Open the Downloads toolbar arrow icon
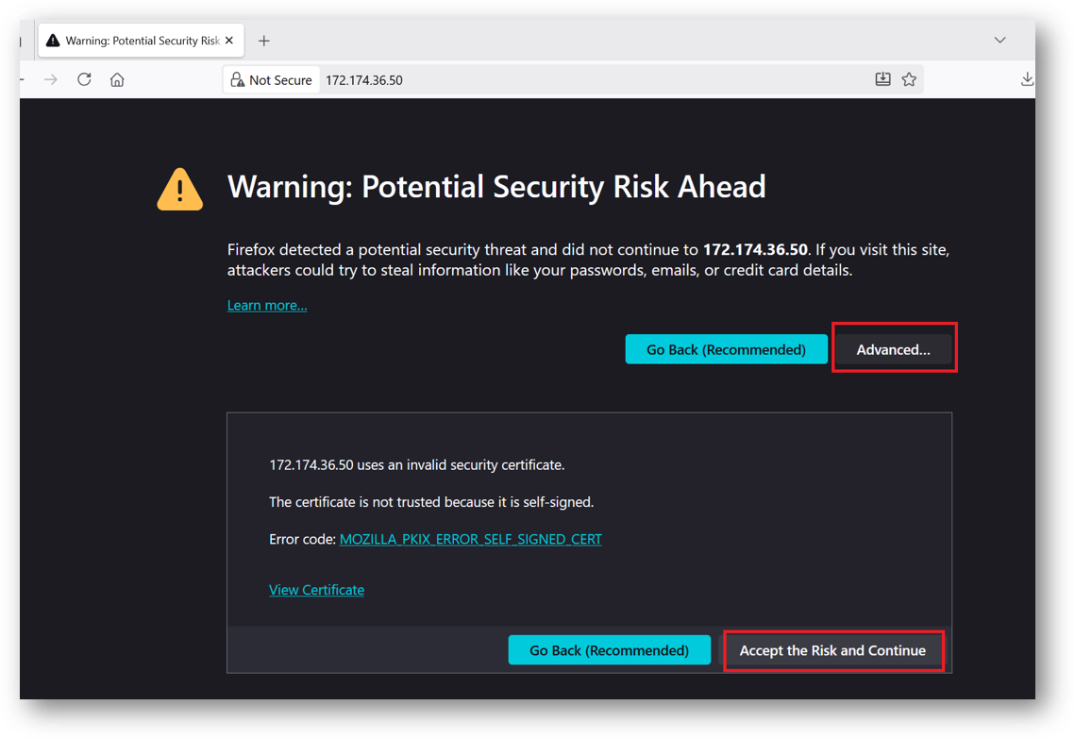The height and width of the screenshot is (739, 1075). point(1027,80)
